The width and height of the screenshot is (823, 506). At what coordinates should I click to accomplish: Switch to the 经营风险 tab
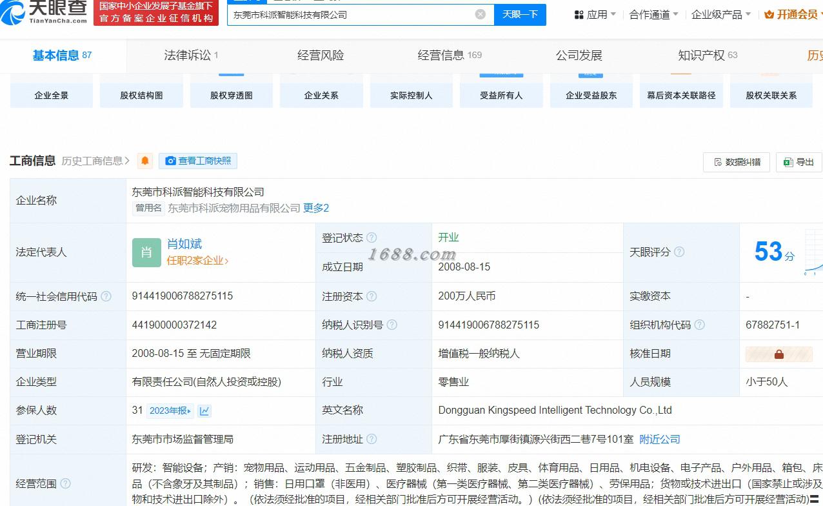point(321,56)
